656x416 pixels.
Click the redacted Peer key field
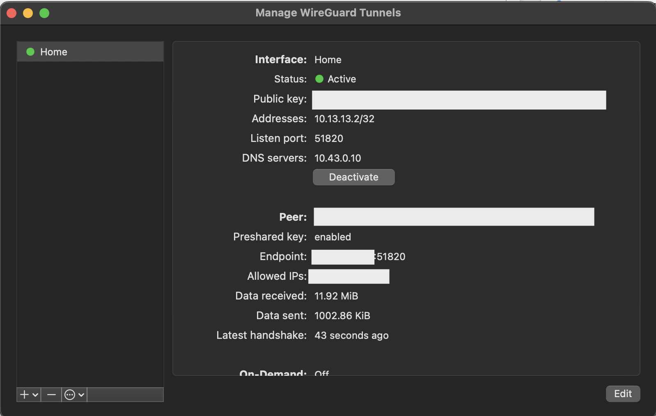(454, 217)
